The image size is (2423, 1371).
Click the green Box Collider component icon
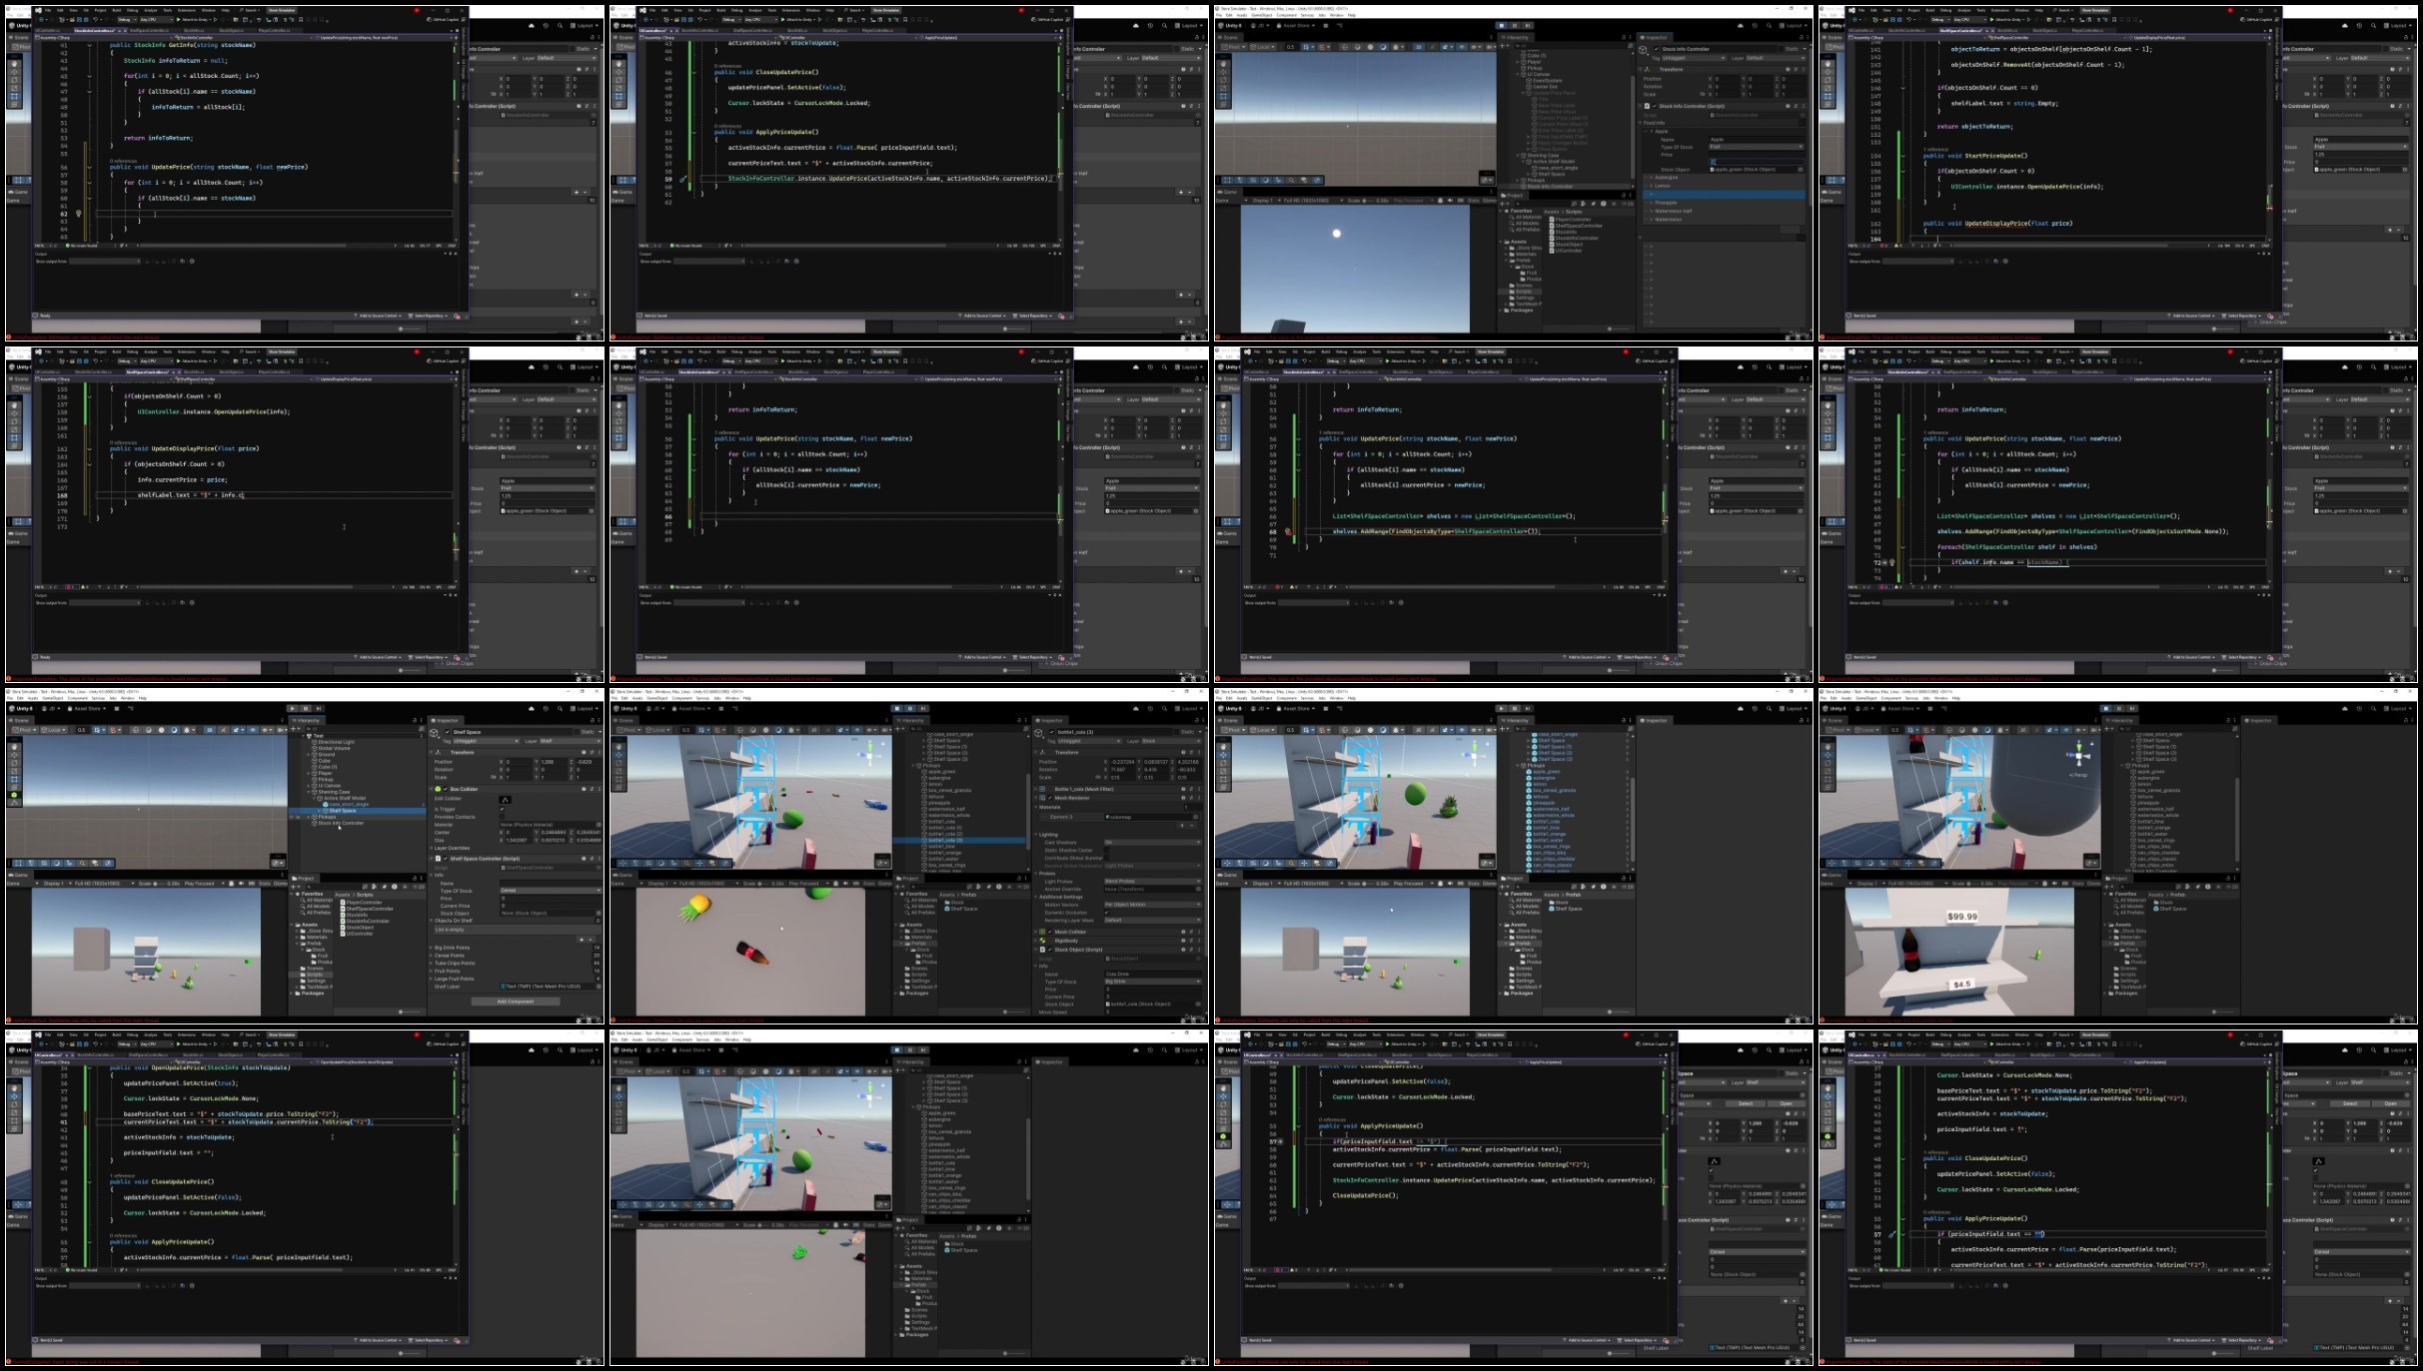pos(438,789)
